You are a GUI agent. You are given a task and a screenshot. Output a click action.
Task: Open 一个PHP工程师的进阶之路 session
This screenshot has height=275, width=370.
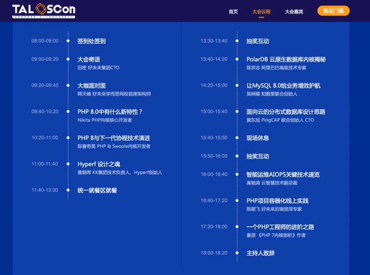point(280,227)
